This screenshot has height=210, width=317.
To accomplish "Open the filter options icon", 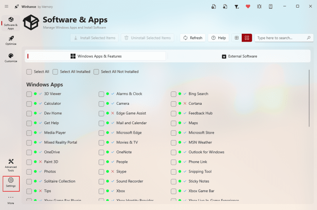I will click(237, 7).
